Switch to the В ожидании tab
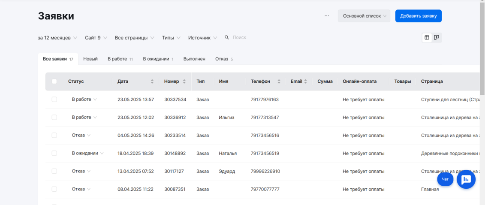 158,59
